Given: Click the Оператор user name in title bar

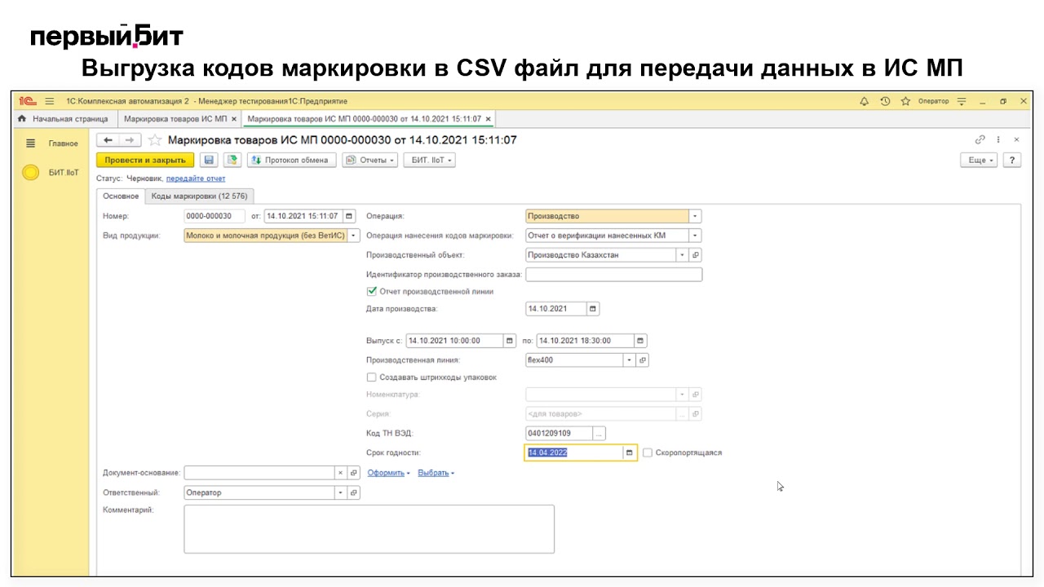Looking at the screenshot, I should click(934, 101).
